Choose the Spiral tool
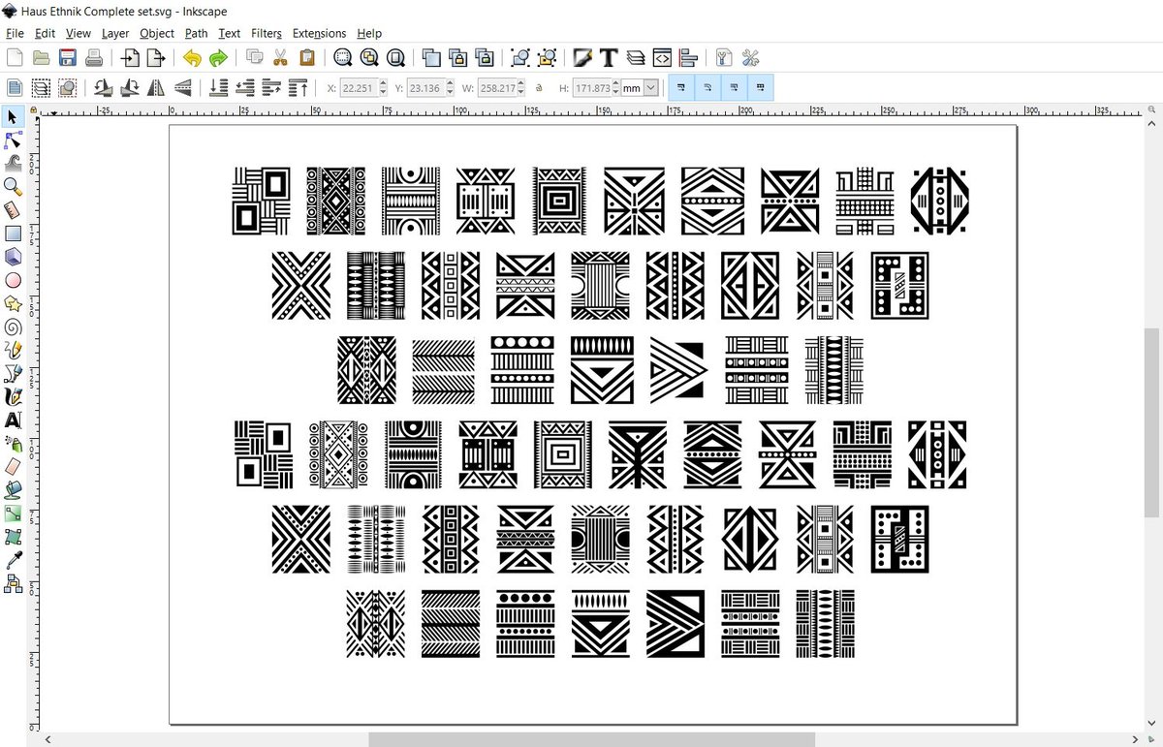 [13, 327]
